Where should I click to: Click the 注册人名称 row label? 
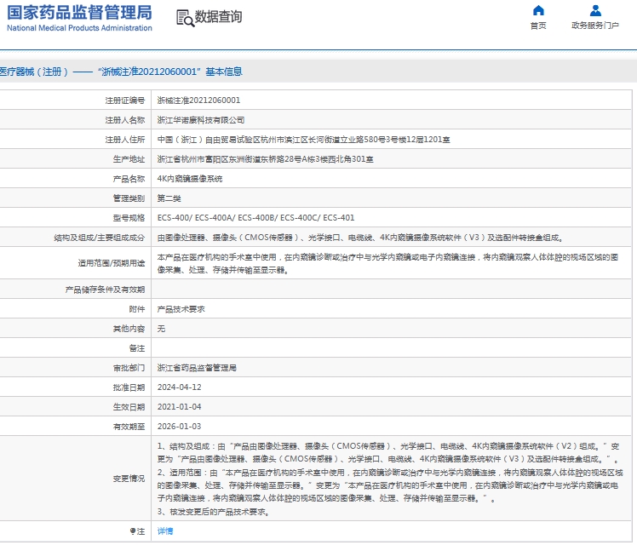tap(124, 120)
